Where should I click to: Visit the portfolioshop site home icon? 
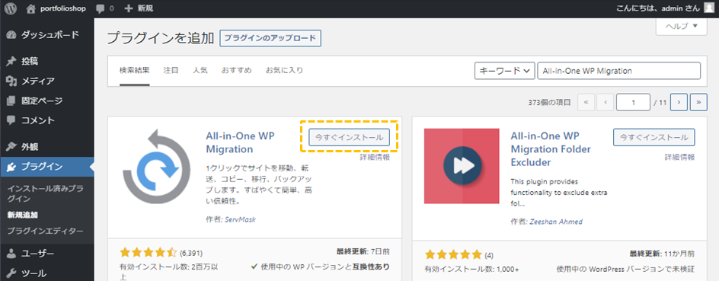pos(30,8)
